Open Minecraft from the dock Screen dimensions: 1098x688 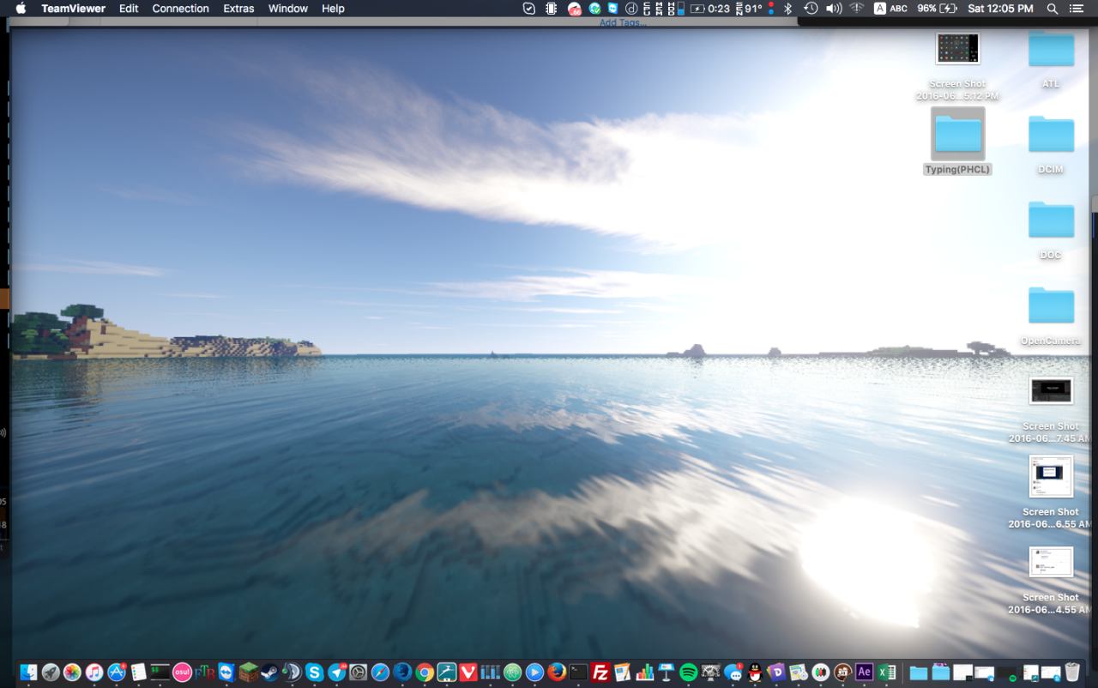[249, 673]
